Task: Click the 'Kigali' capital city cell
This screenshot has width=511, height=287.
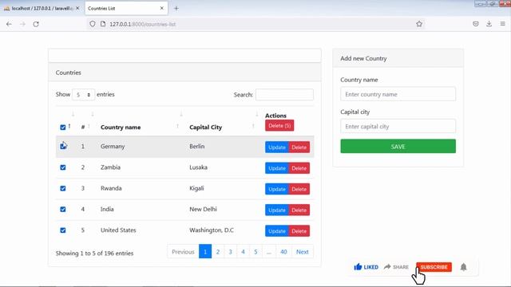Action: [196, 188]
